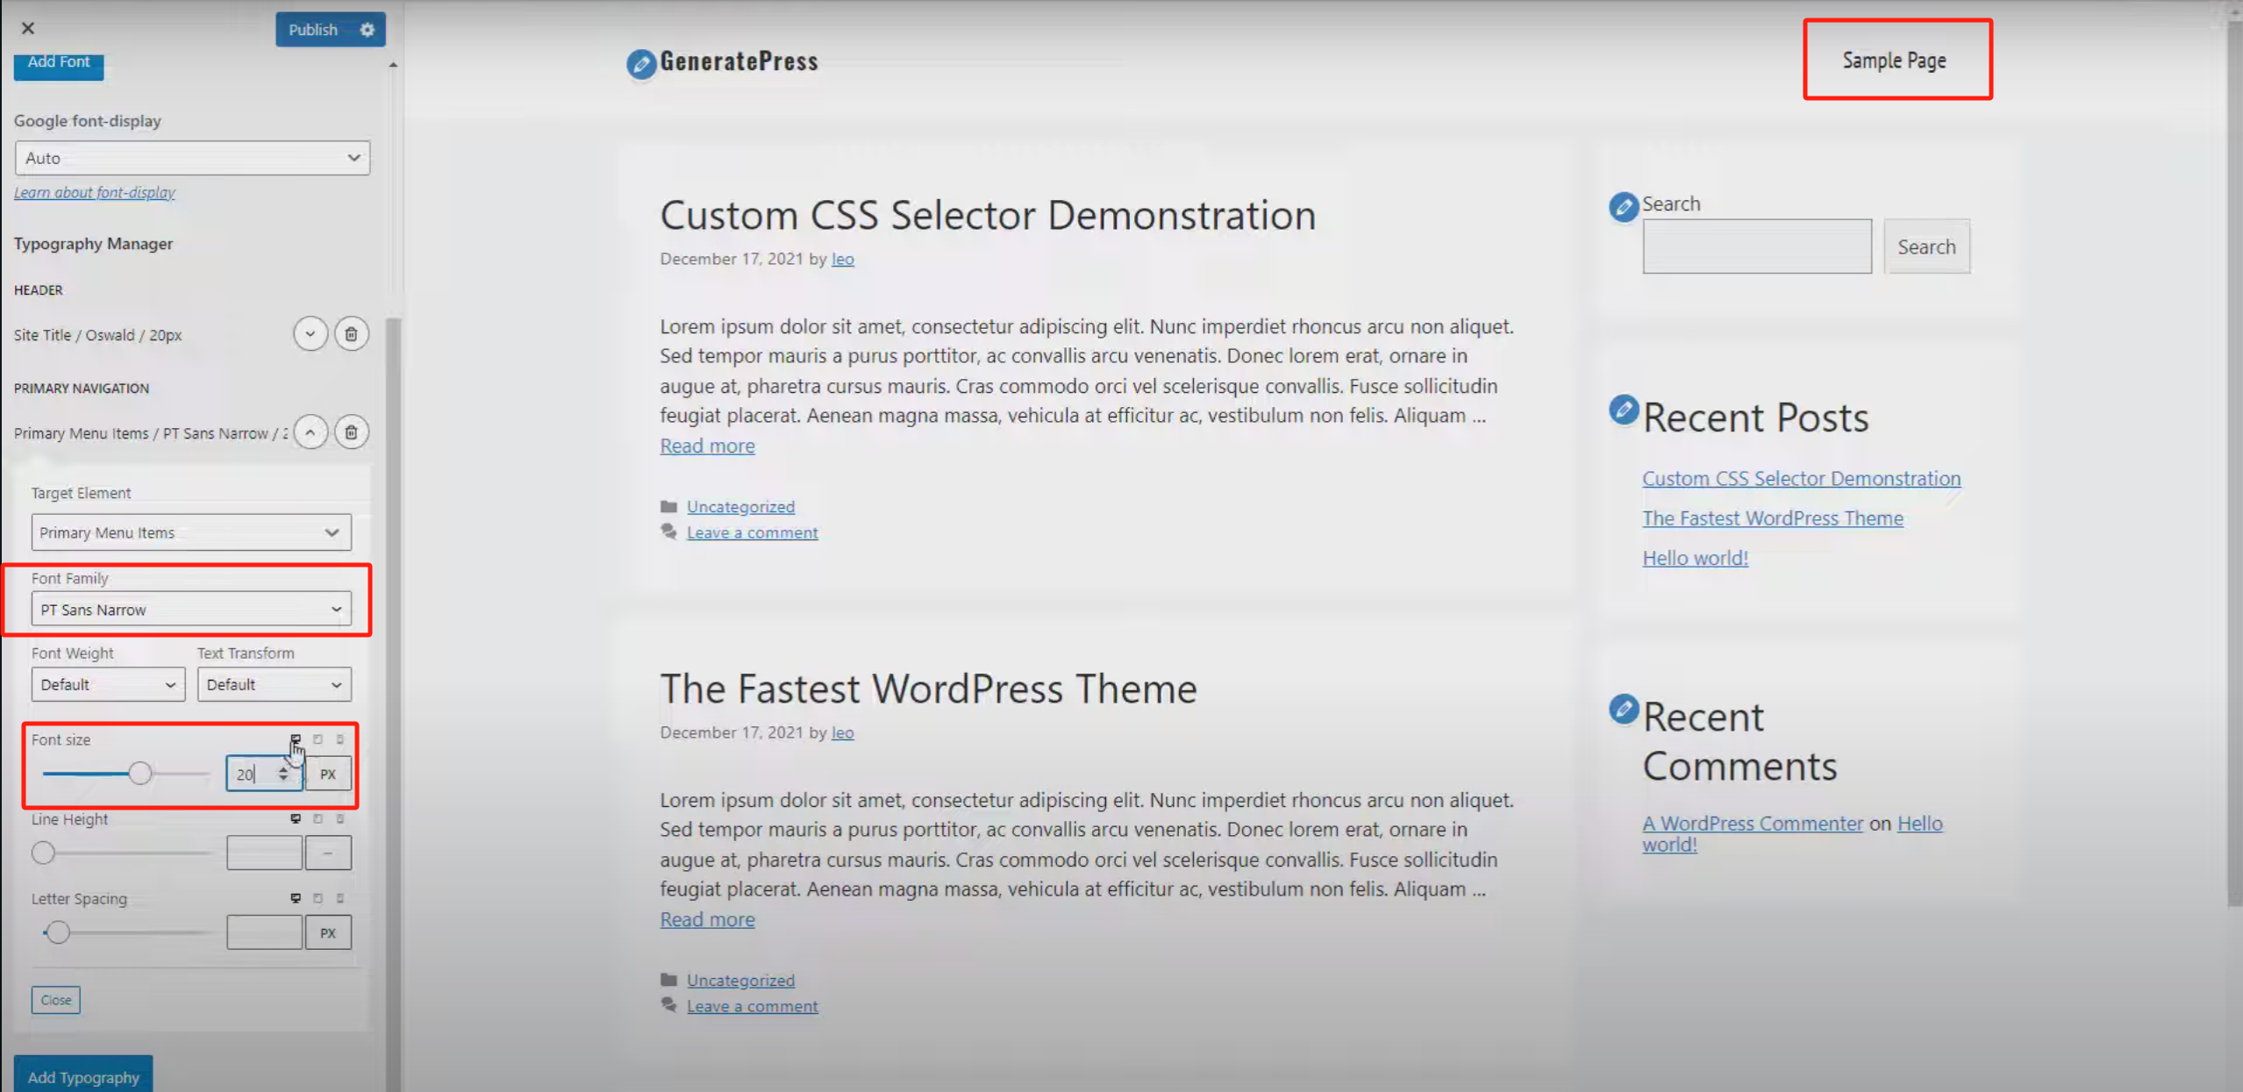The image size is (2243, 1092).
Task: Collapse the Site Title typography entry
Action: pyautogui.click(x=310, y=333)
